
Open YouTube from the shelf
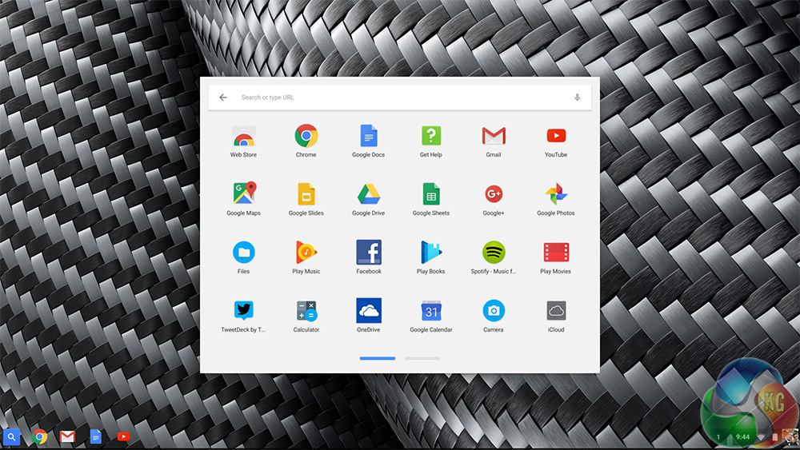123,436
